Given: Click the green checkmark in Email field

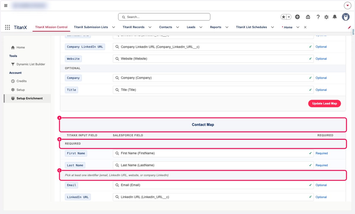Looking at the screenshot, I should (310, 185).
